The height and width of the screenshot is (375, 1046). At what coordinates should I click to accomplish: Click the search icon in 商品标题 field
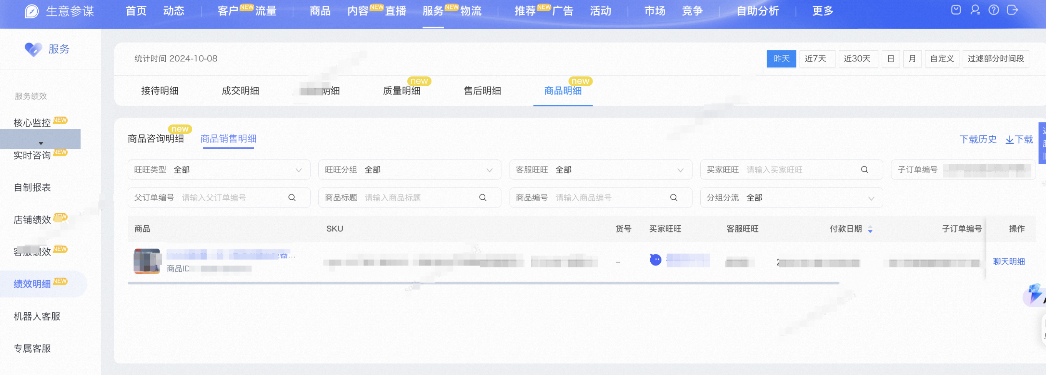click(483, 197)
